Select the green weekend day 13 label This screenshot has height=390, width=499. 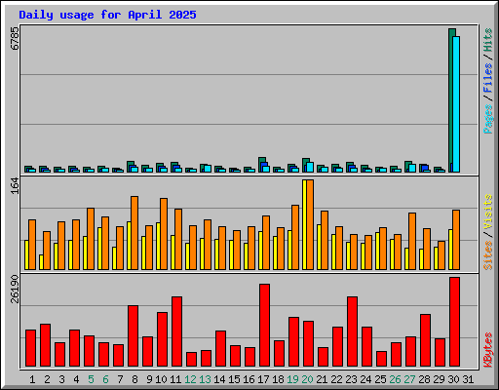(205, 379)
